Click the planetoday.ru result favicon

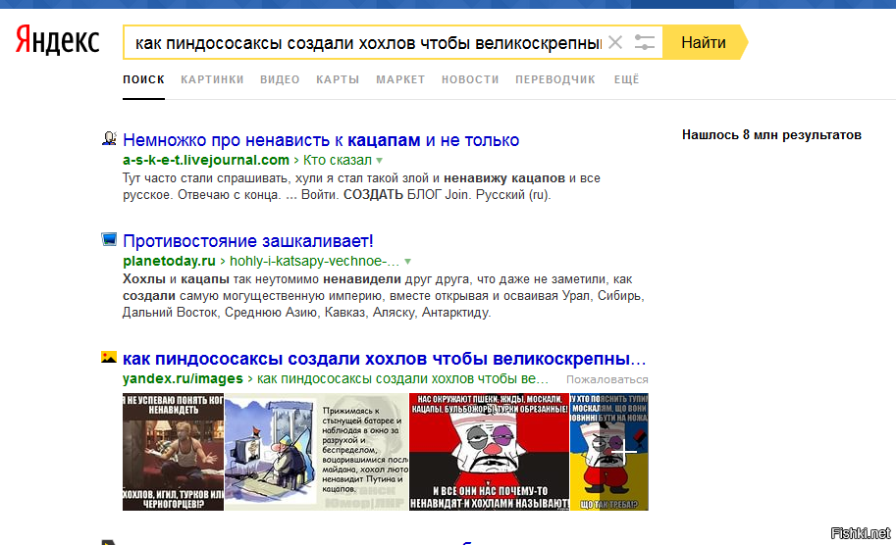point(109,239)
